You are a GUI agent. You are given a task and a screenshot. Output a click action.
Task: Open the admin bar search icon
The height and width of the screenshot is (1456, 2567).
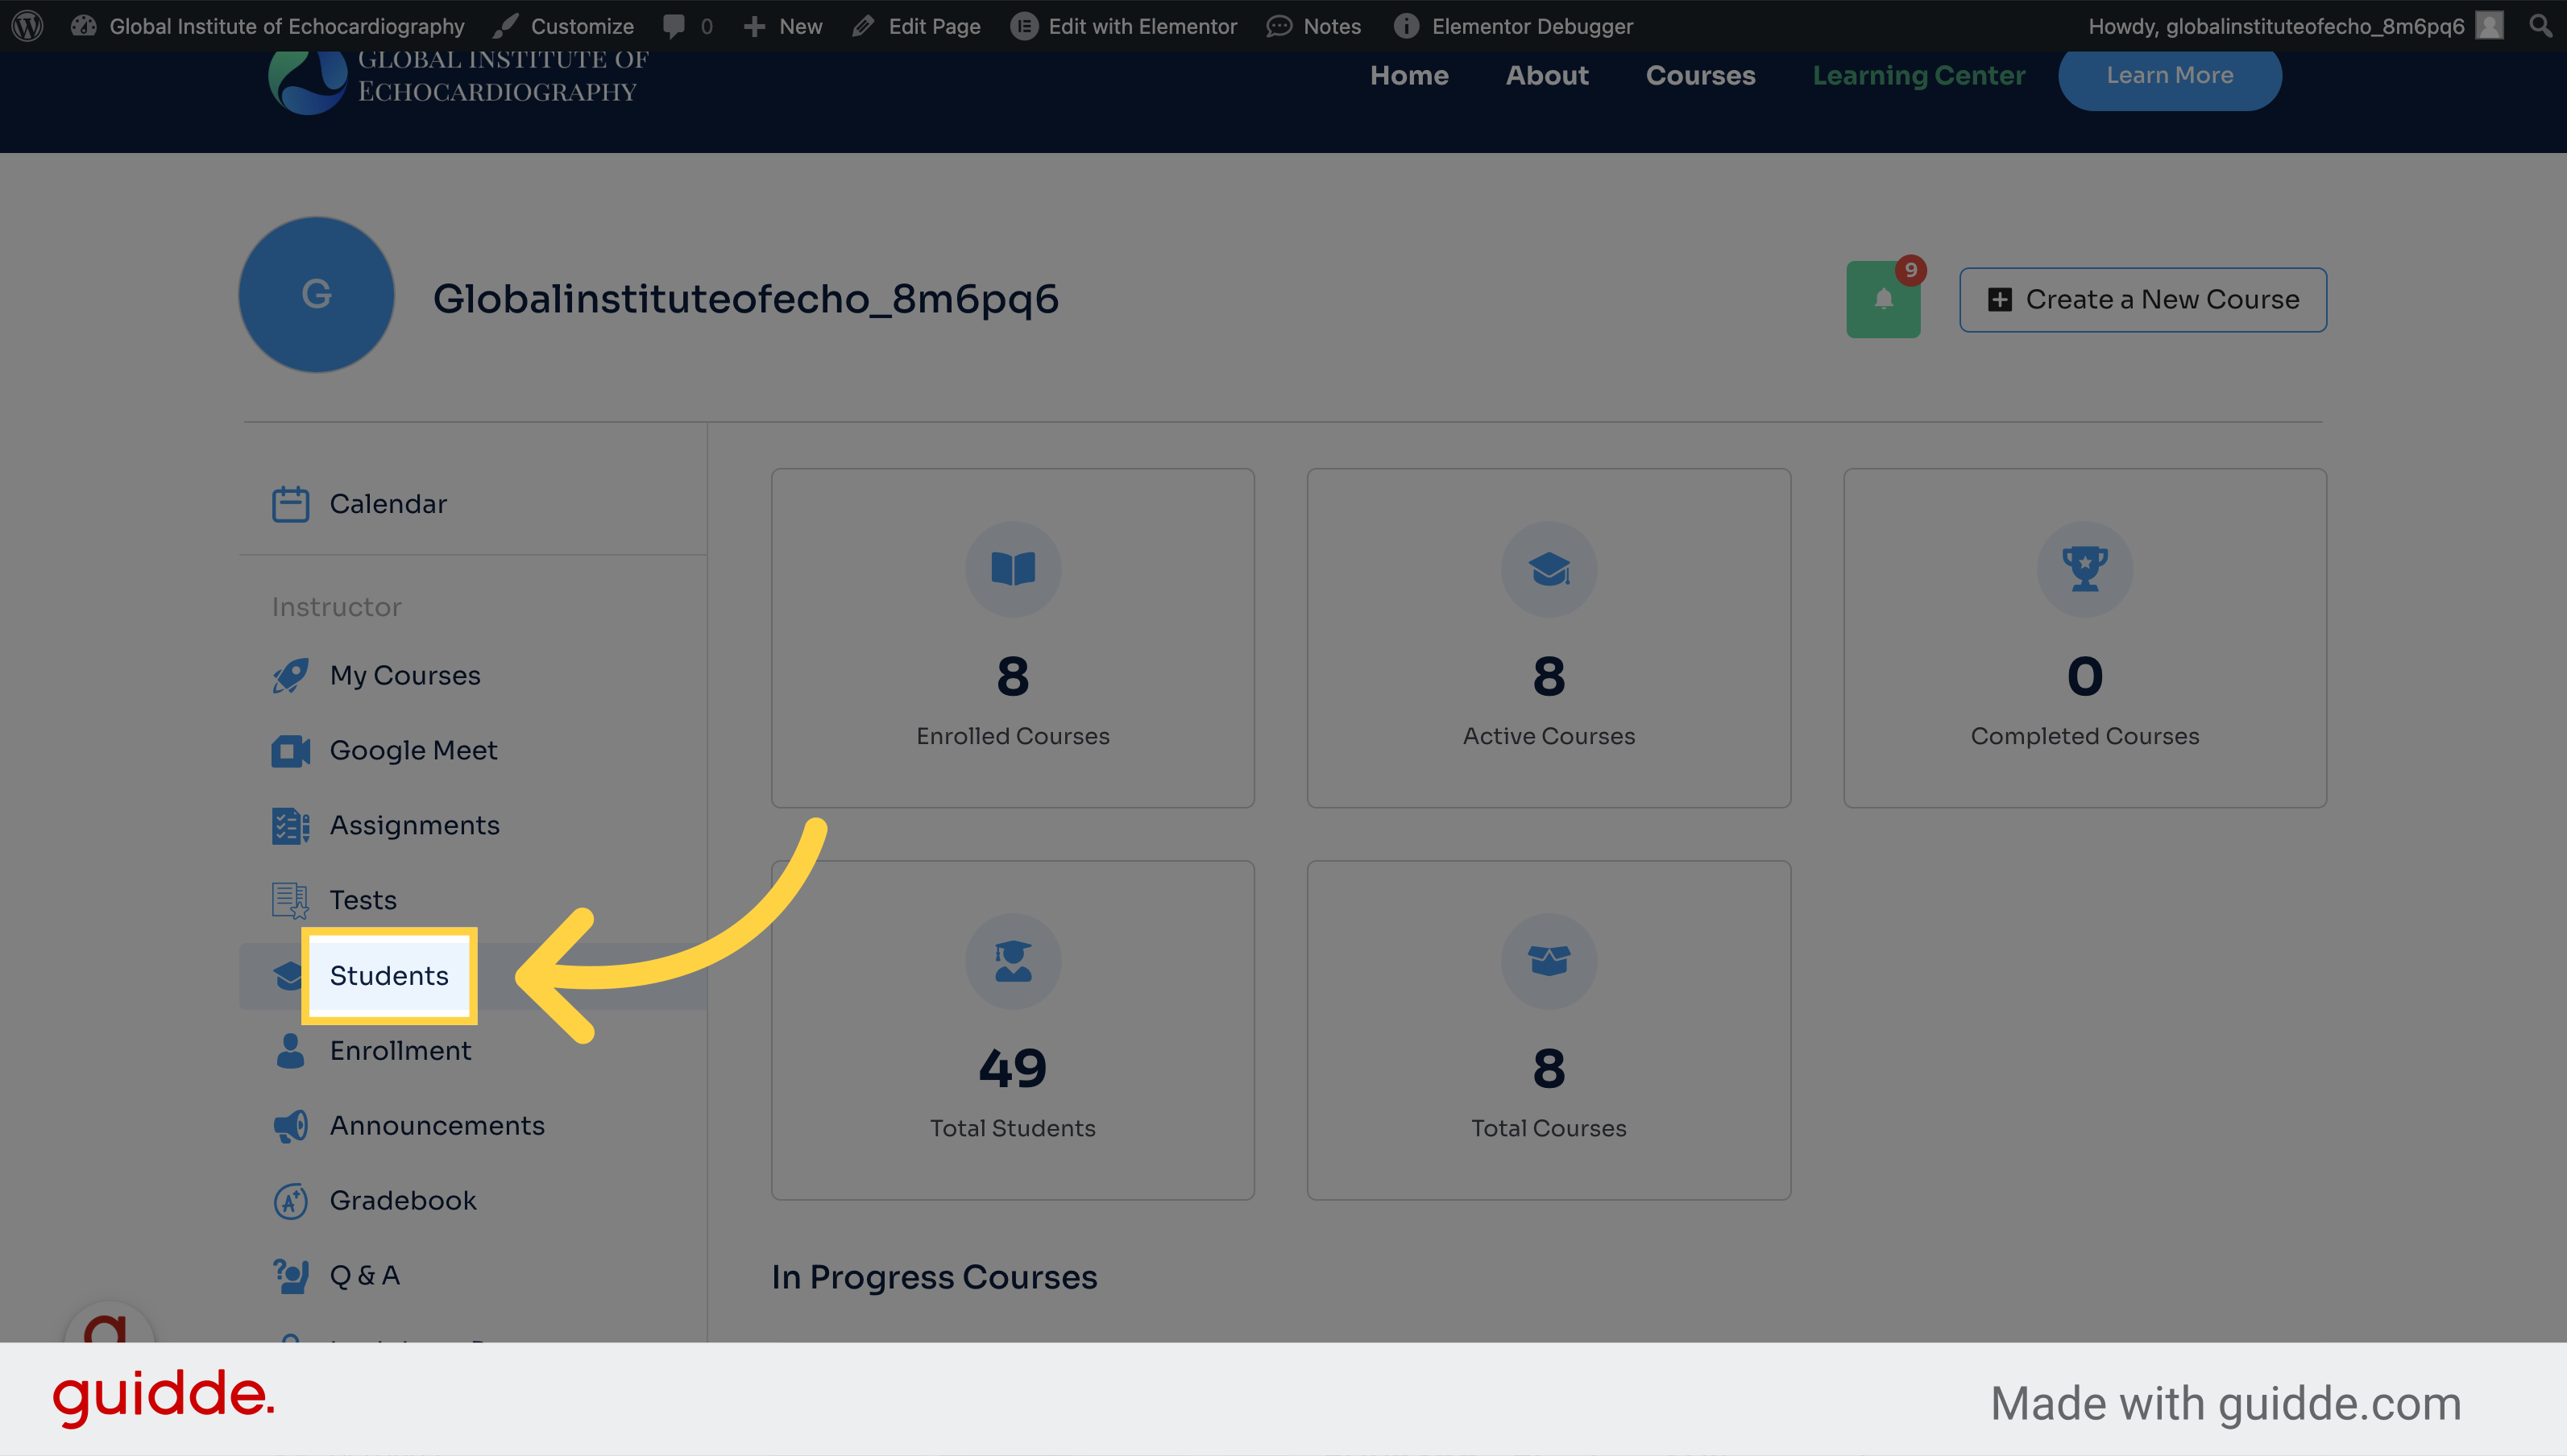2540,26
